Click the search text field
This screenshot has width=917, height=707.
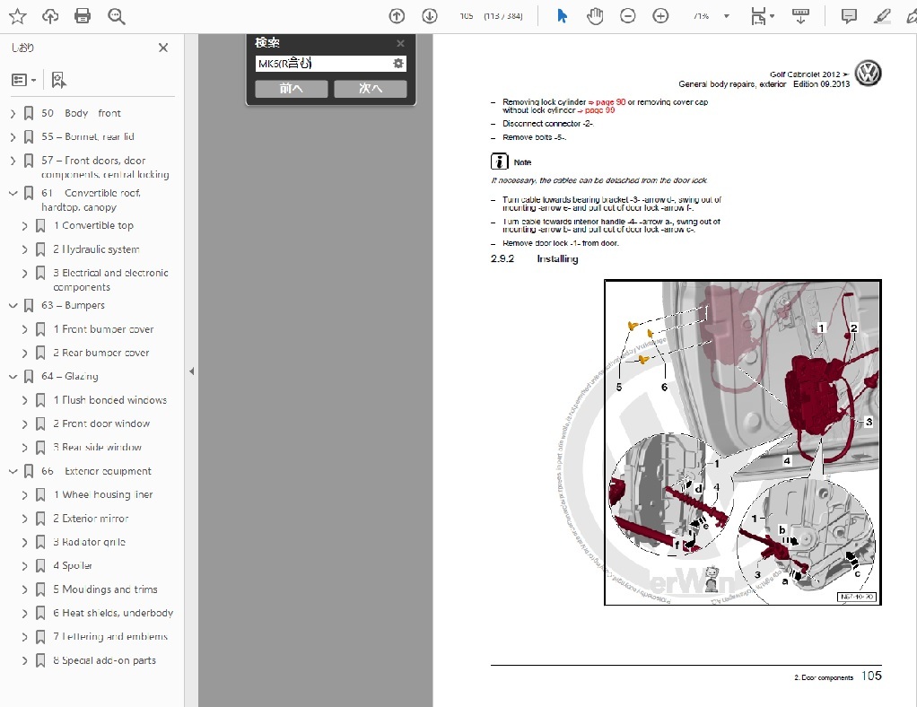click(323, 63)
